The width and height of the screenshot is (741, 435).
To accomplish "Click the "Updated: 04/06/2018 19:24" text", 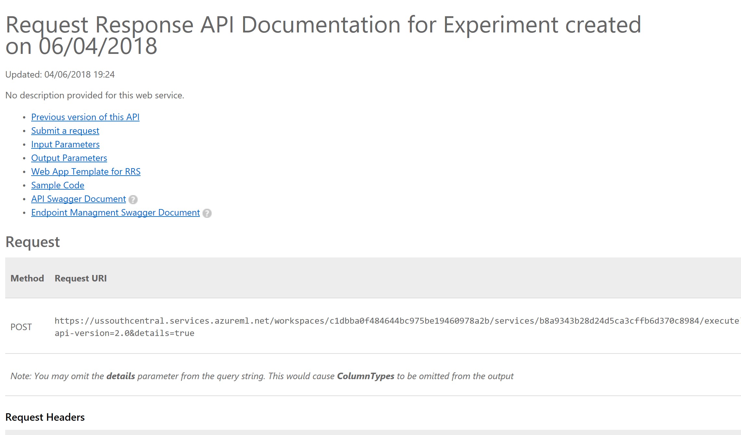I will pos(60,74).
